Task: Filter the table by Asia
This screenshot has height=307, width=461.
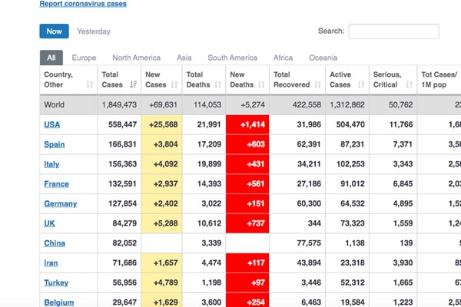Action: coord(184,58)
